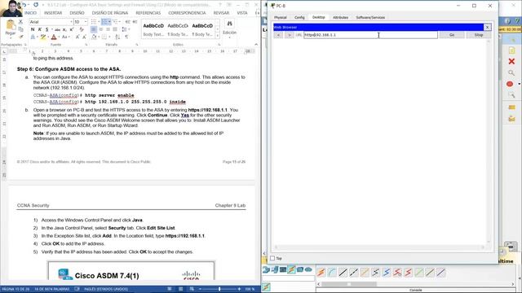The image size is (522, 293).
Task: Click the Copy icon in Word clipboard group
Action: tap(20, 29)
